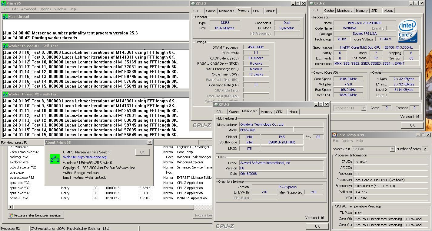Open the Test menu in Prime95
Viewport: 432px width, 231px height.
[x=5, y=9]
